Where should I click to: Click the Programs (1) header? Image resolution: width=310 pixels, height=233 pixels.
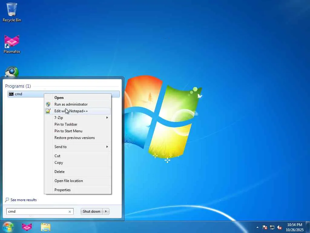click(x=18, y=86)
